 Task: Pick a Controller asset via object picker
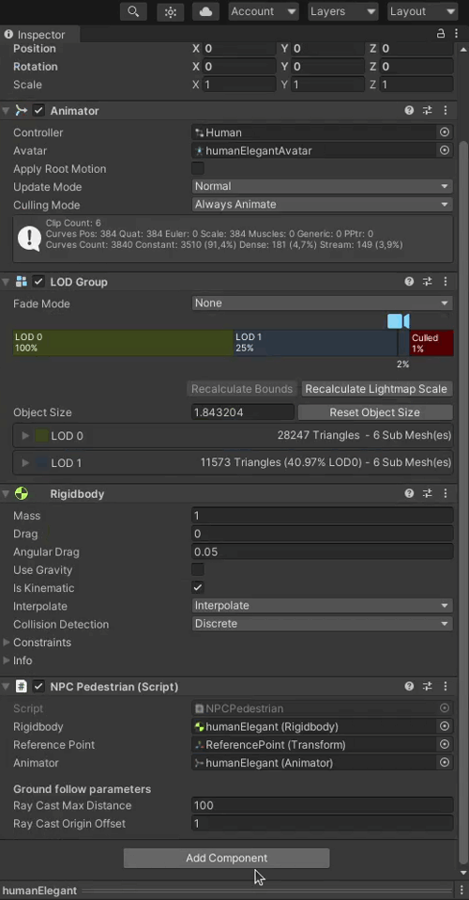pos(445,132)
